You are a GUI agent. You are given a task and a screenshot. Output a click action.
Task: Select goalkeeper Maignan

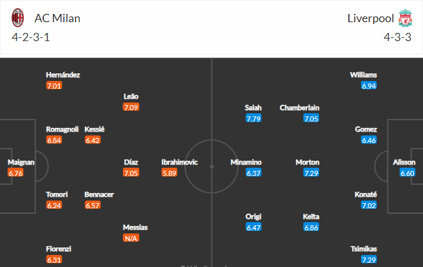click(21, 162)
